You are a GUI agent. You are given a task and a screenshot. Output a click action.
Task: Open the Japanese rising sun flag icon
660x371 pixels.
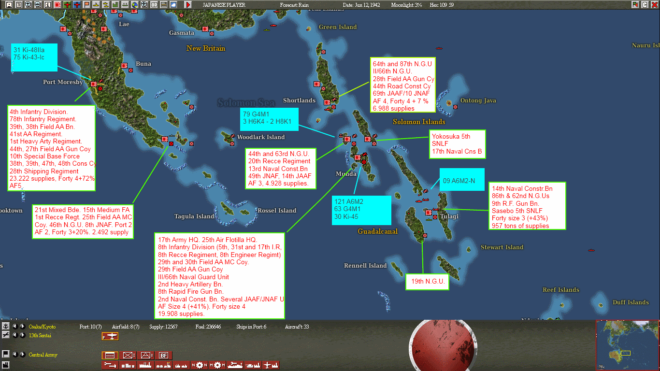pyautogui.click(x=57, y=4)
